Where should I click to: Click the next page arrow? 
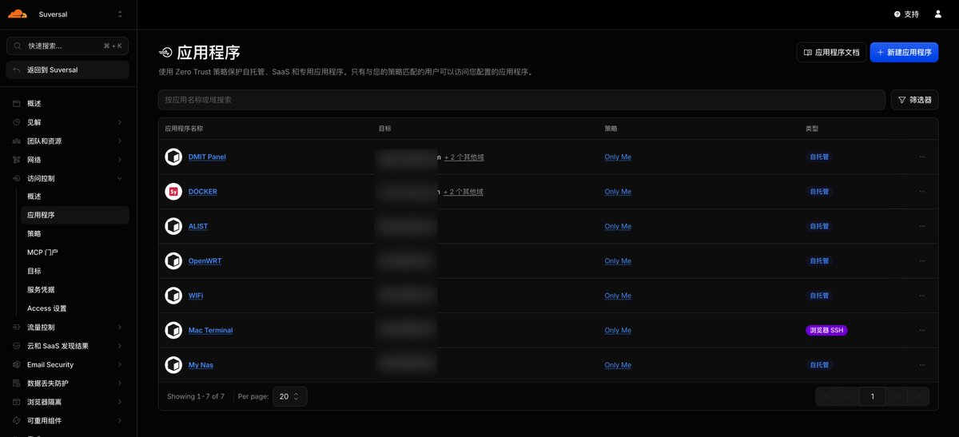click(x=897, y=396)
